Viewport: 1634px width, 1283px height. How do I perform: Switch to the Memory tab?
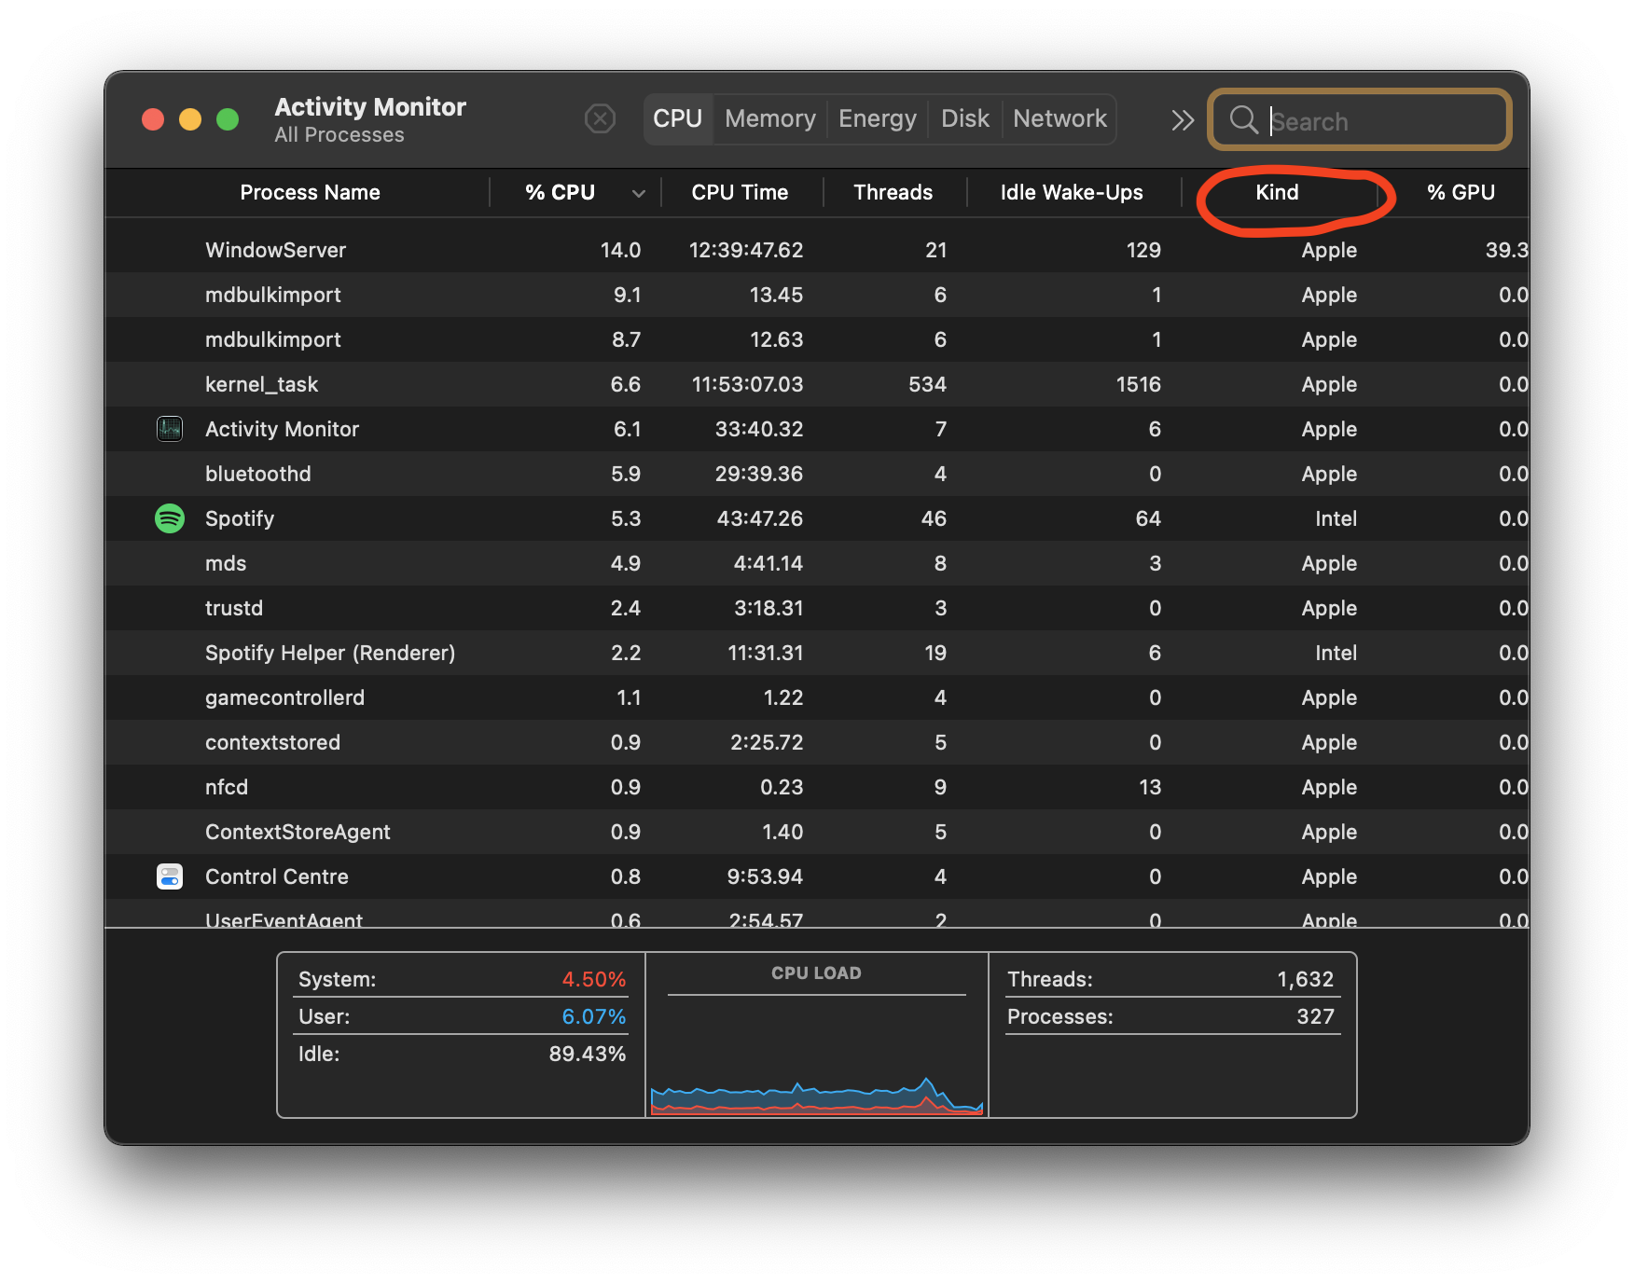click(770, 119)
